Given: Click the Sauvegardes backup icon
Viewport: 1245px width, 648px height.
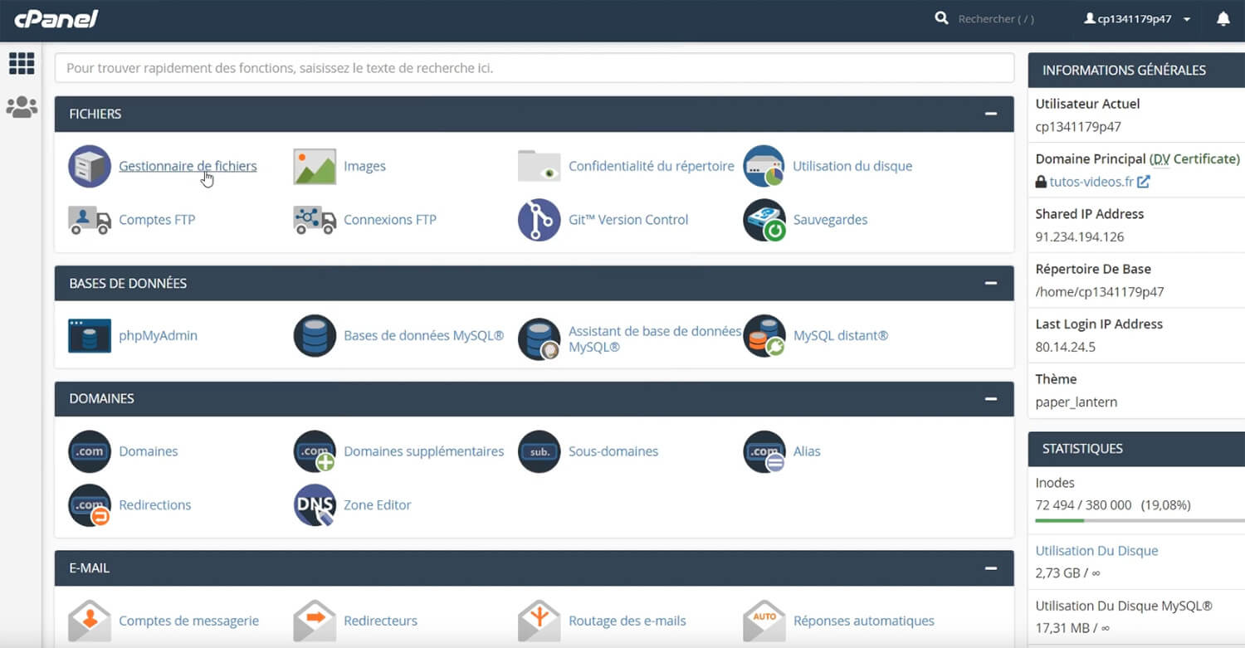Looking at the screenshot, I should 764,220.
